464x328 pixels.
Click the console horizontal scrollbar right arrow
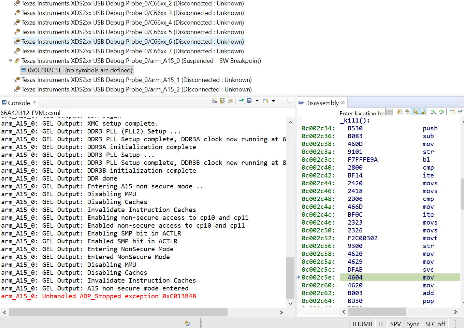click(x=281, y=312)
